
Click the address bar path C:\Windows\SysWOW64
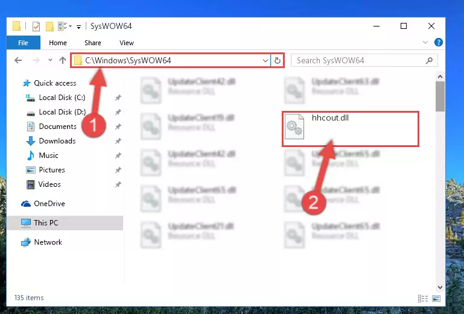coord(128,60)
